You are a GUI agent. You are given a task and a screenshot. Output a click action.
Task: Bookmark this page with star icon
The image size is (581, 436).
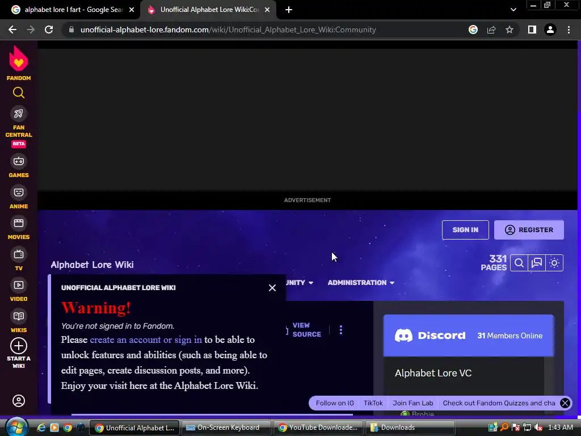point(510,30)
